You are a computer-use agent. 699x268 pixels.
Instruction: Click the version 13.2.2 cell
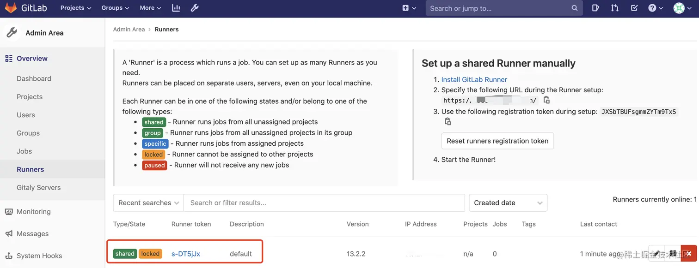pyautogui.click(x=356, y=254)
